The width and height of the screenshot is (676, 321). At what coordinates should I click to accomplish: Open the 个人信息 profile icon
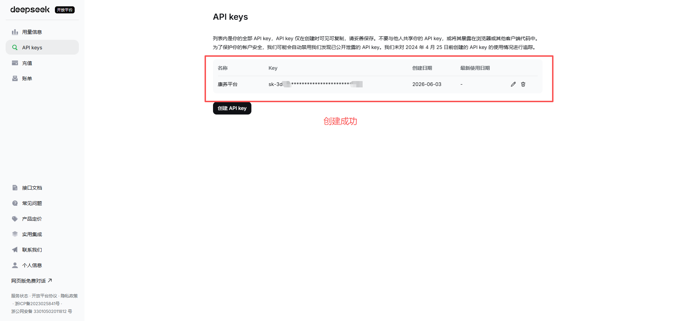15,265
